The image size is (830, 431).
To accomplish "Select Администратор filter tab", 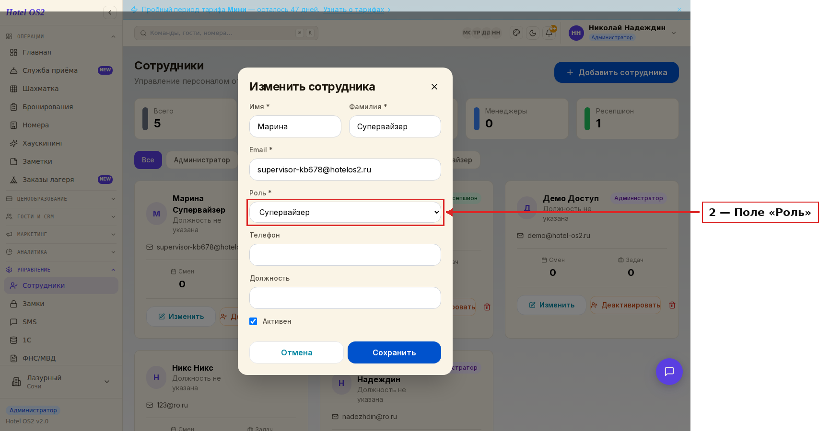I will point(202,160).
